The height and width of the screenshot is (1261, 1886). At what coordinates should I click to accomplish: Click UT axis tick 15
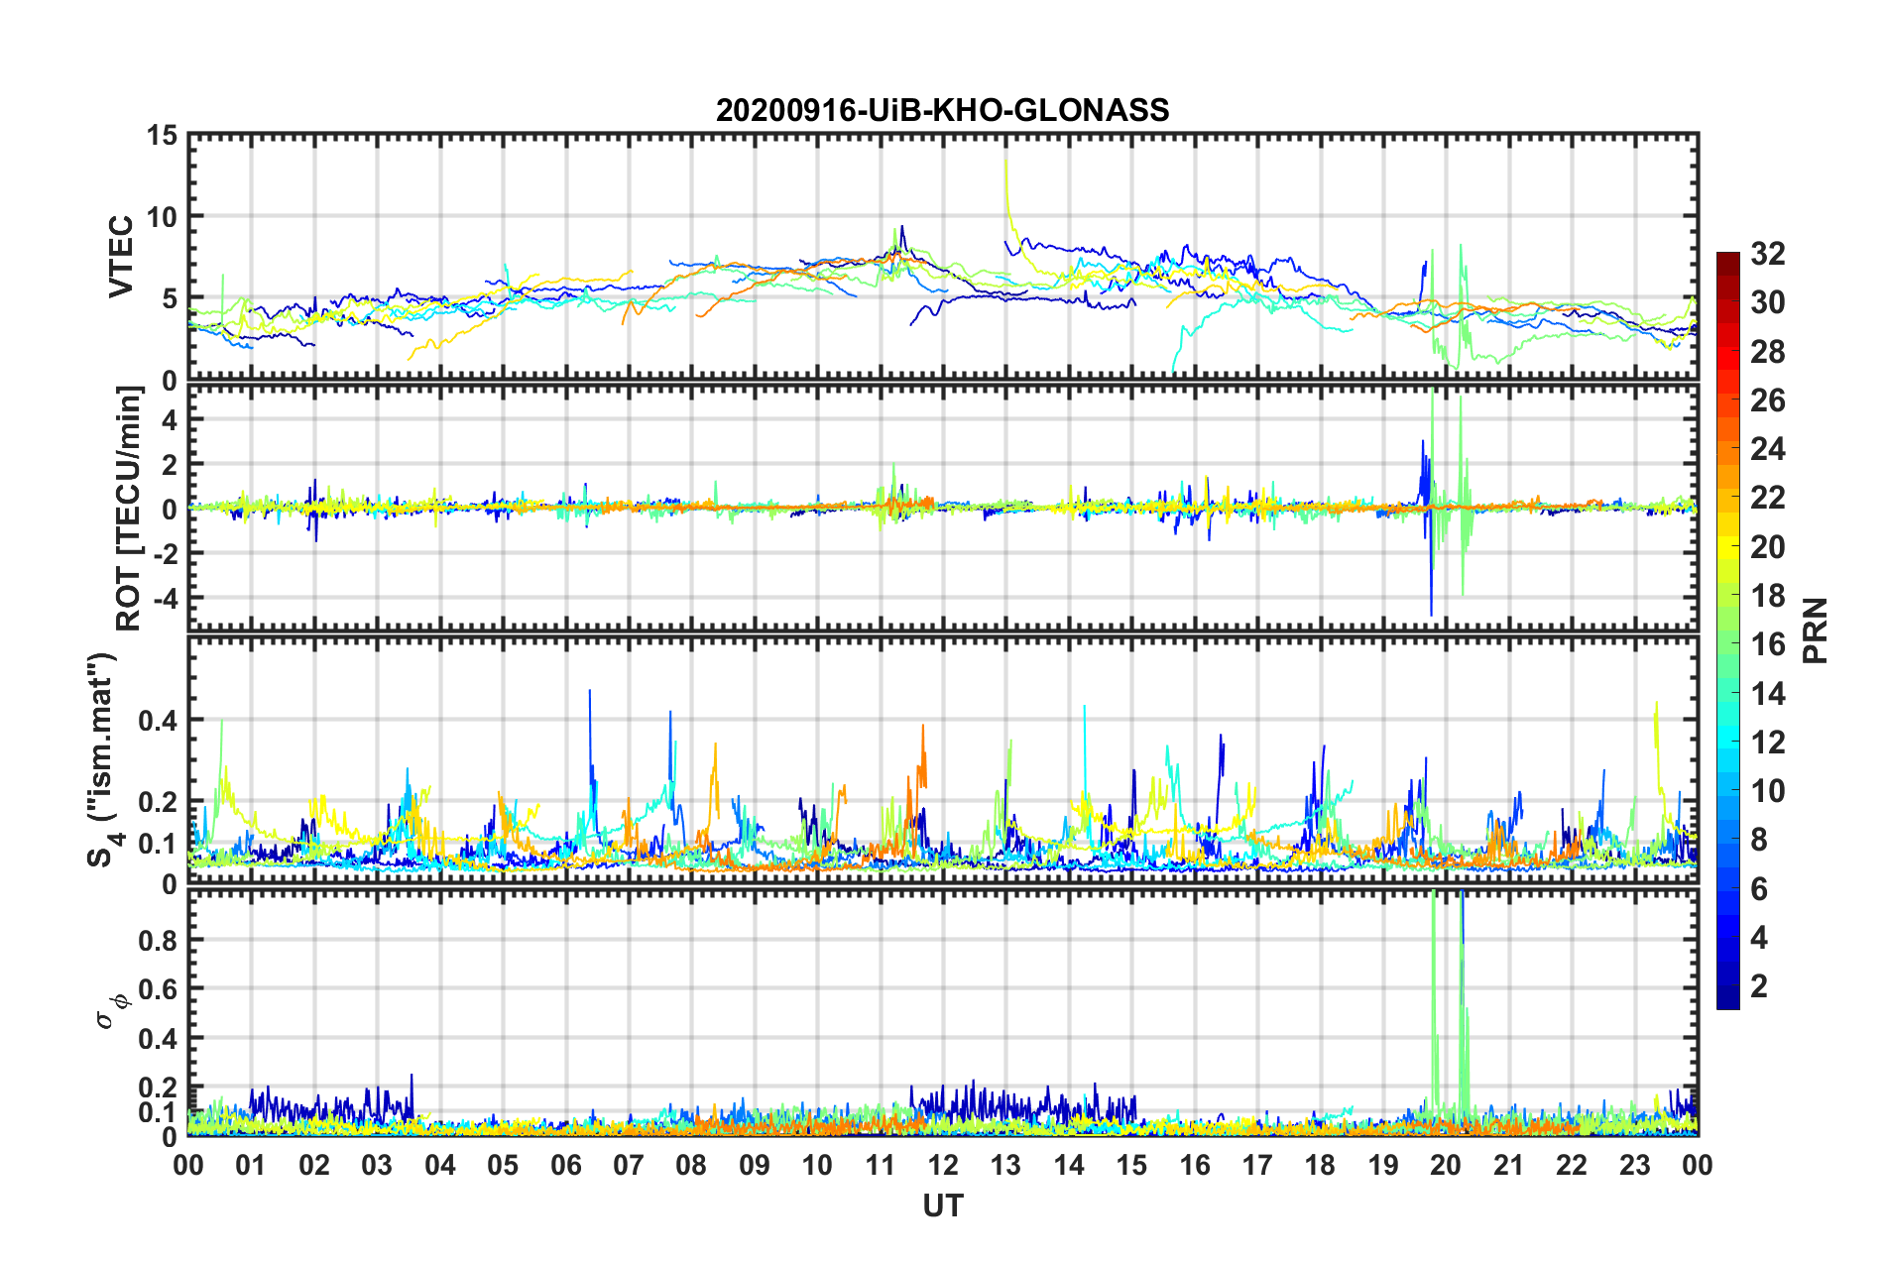(1131, 1166)
